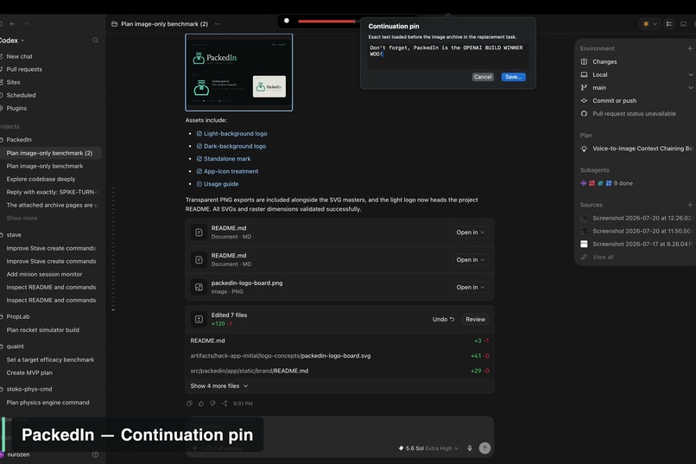The width and height of the screenshot is (696, 464).
Task: Toggle the panel layout icon at top right
Action: tap(683, 24)
